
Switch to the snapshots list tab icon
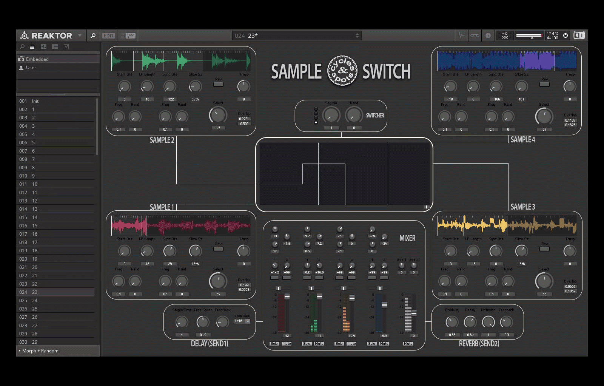point(32,47)
